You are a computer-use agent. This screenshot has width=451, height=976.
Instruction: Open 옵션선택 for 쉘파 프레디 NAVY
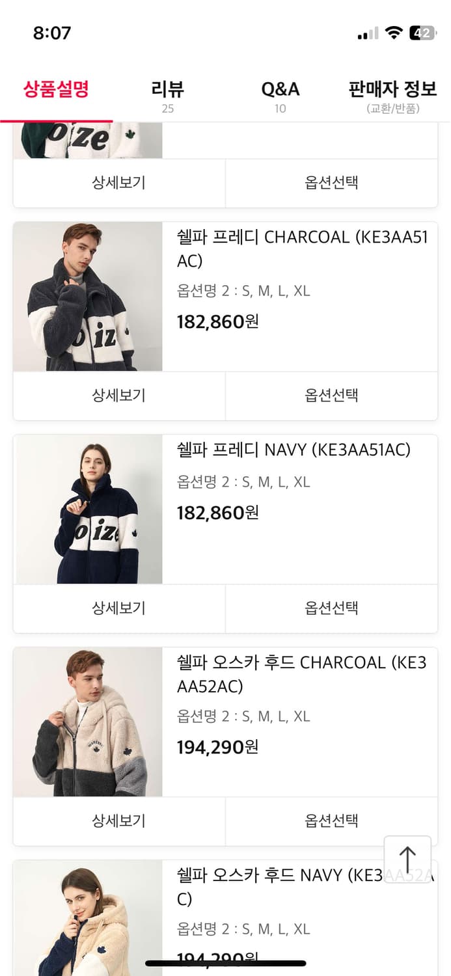332,608
